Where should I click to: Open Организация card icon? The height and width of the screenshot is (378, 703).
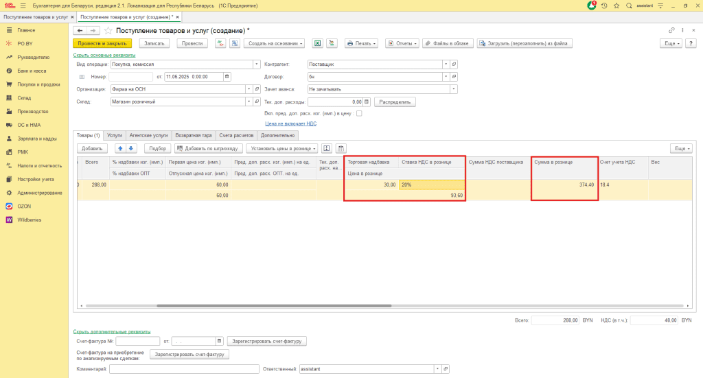pos(257,89)
